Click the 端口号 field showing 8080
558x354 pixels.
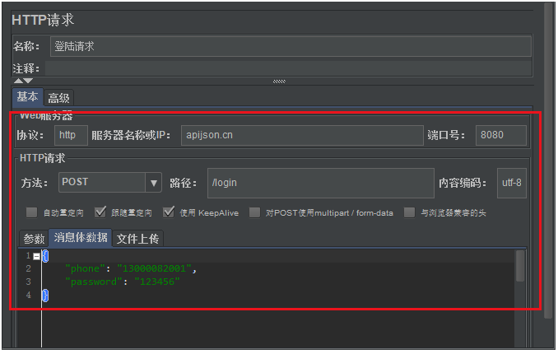click(x=500, y=135)
